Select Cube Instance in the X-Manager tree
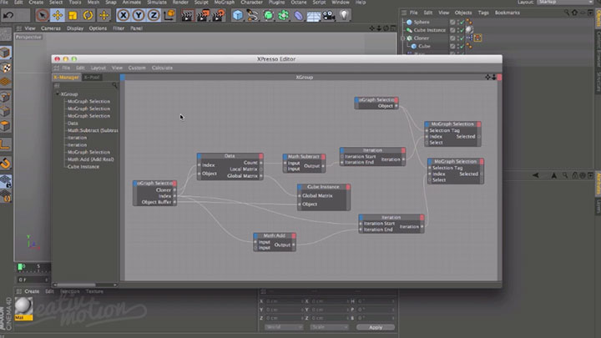Image resolution: width=601 pixels, height=338 pixels. coord(83,167)
